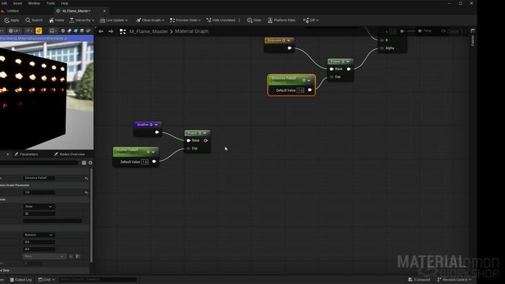The width and height of the screenshot is (505, 284).
Task: Click the lower Power node output pin
Action: tap(206, 141)
